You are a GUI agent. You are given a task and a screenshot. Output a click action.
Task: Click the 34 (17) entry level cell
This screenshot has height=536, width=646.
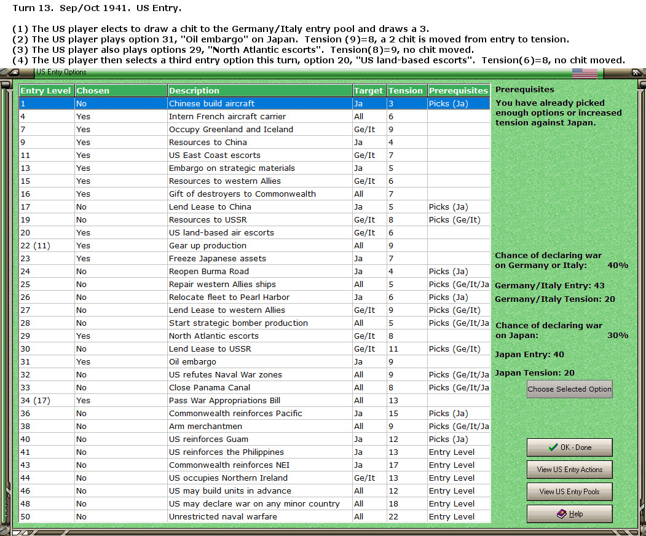47,400
